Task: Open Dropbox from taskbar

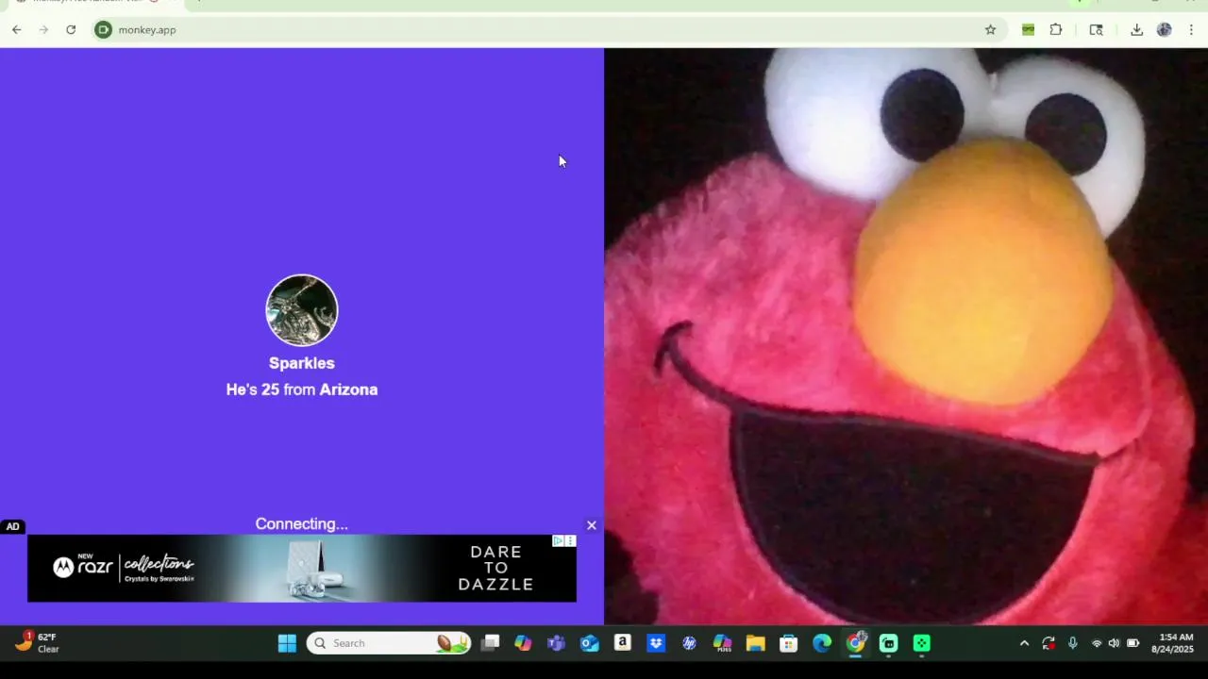Action: point(656,643)
